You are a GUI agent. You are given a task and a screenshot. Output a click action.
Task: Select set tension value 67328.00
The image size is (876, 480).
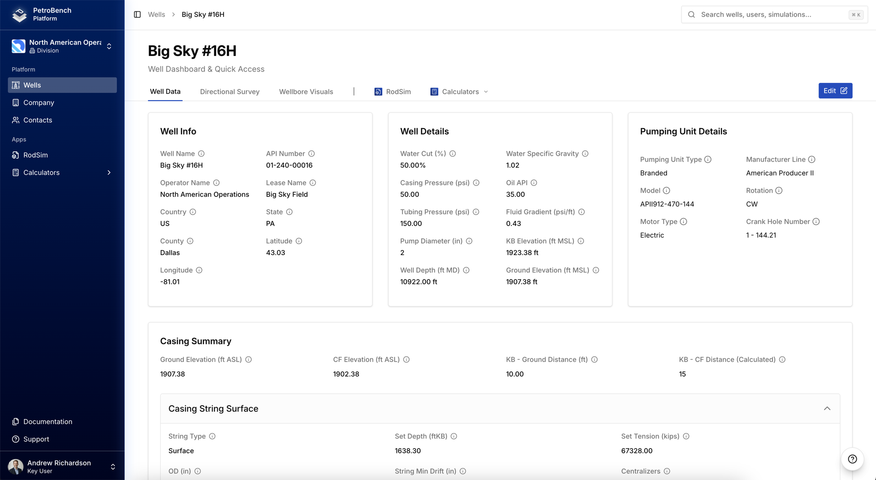click(636, 451)
